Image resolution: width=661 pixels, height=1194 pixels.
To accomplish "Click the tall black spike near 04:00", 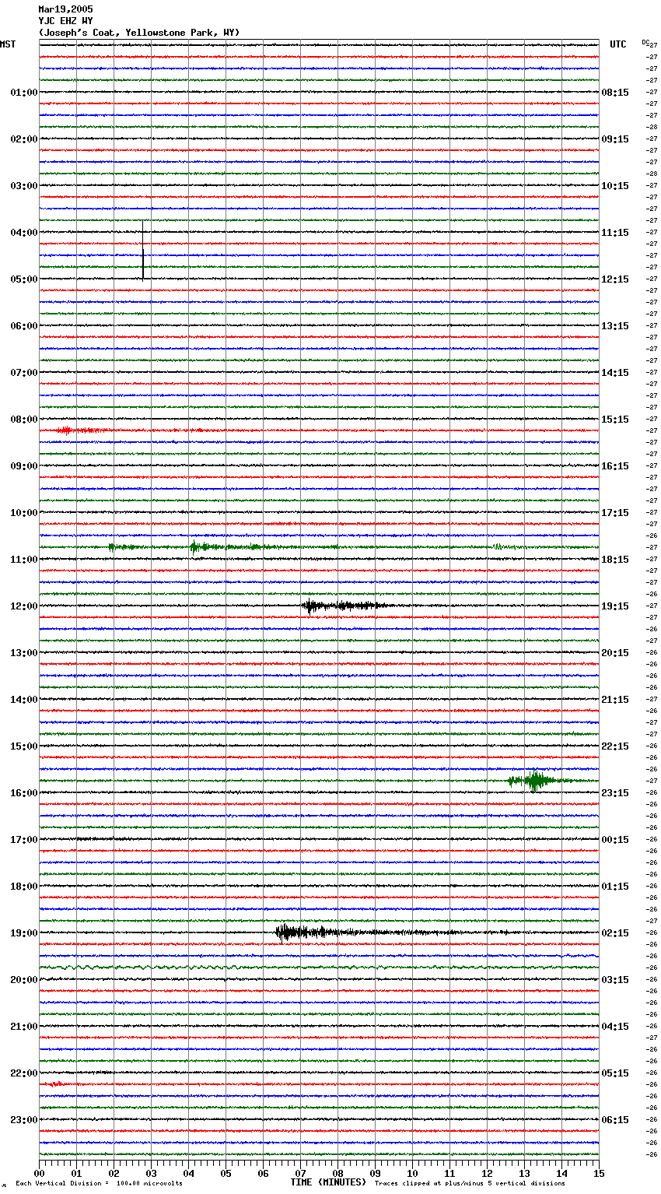I will tap(143, 250).
